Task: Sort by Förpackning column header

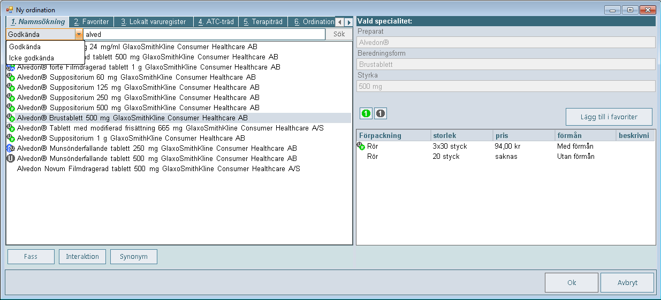Action: coord(393,136)
